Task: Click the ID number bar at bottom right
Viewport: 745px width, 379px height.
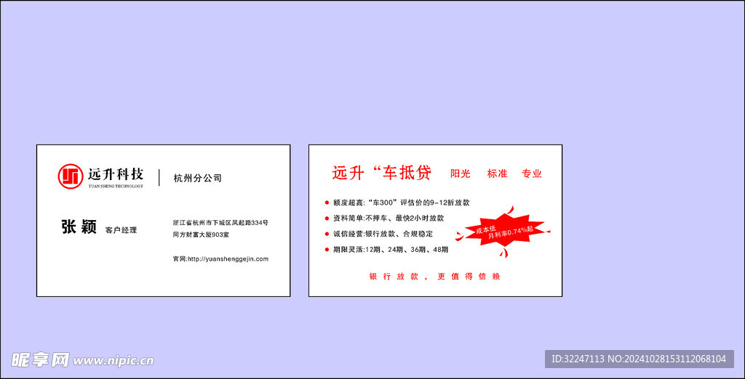Action: pos(639,359)
